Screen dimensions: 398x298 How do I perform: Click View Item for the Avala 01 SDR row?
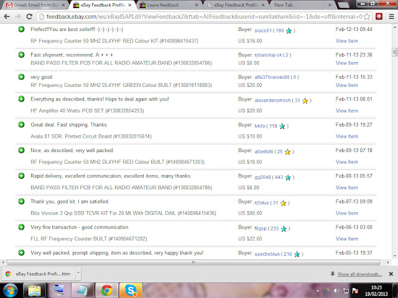tap(347, 137)
